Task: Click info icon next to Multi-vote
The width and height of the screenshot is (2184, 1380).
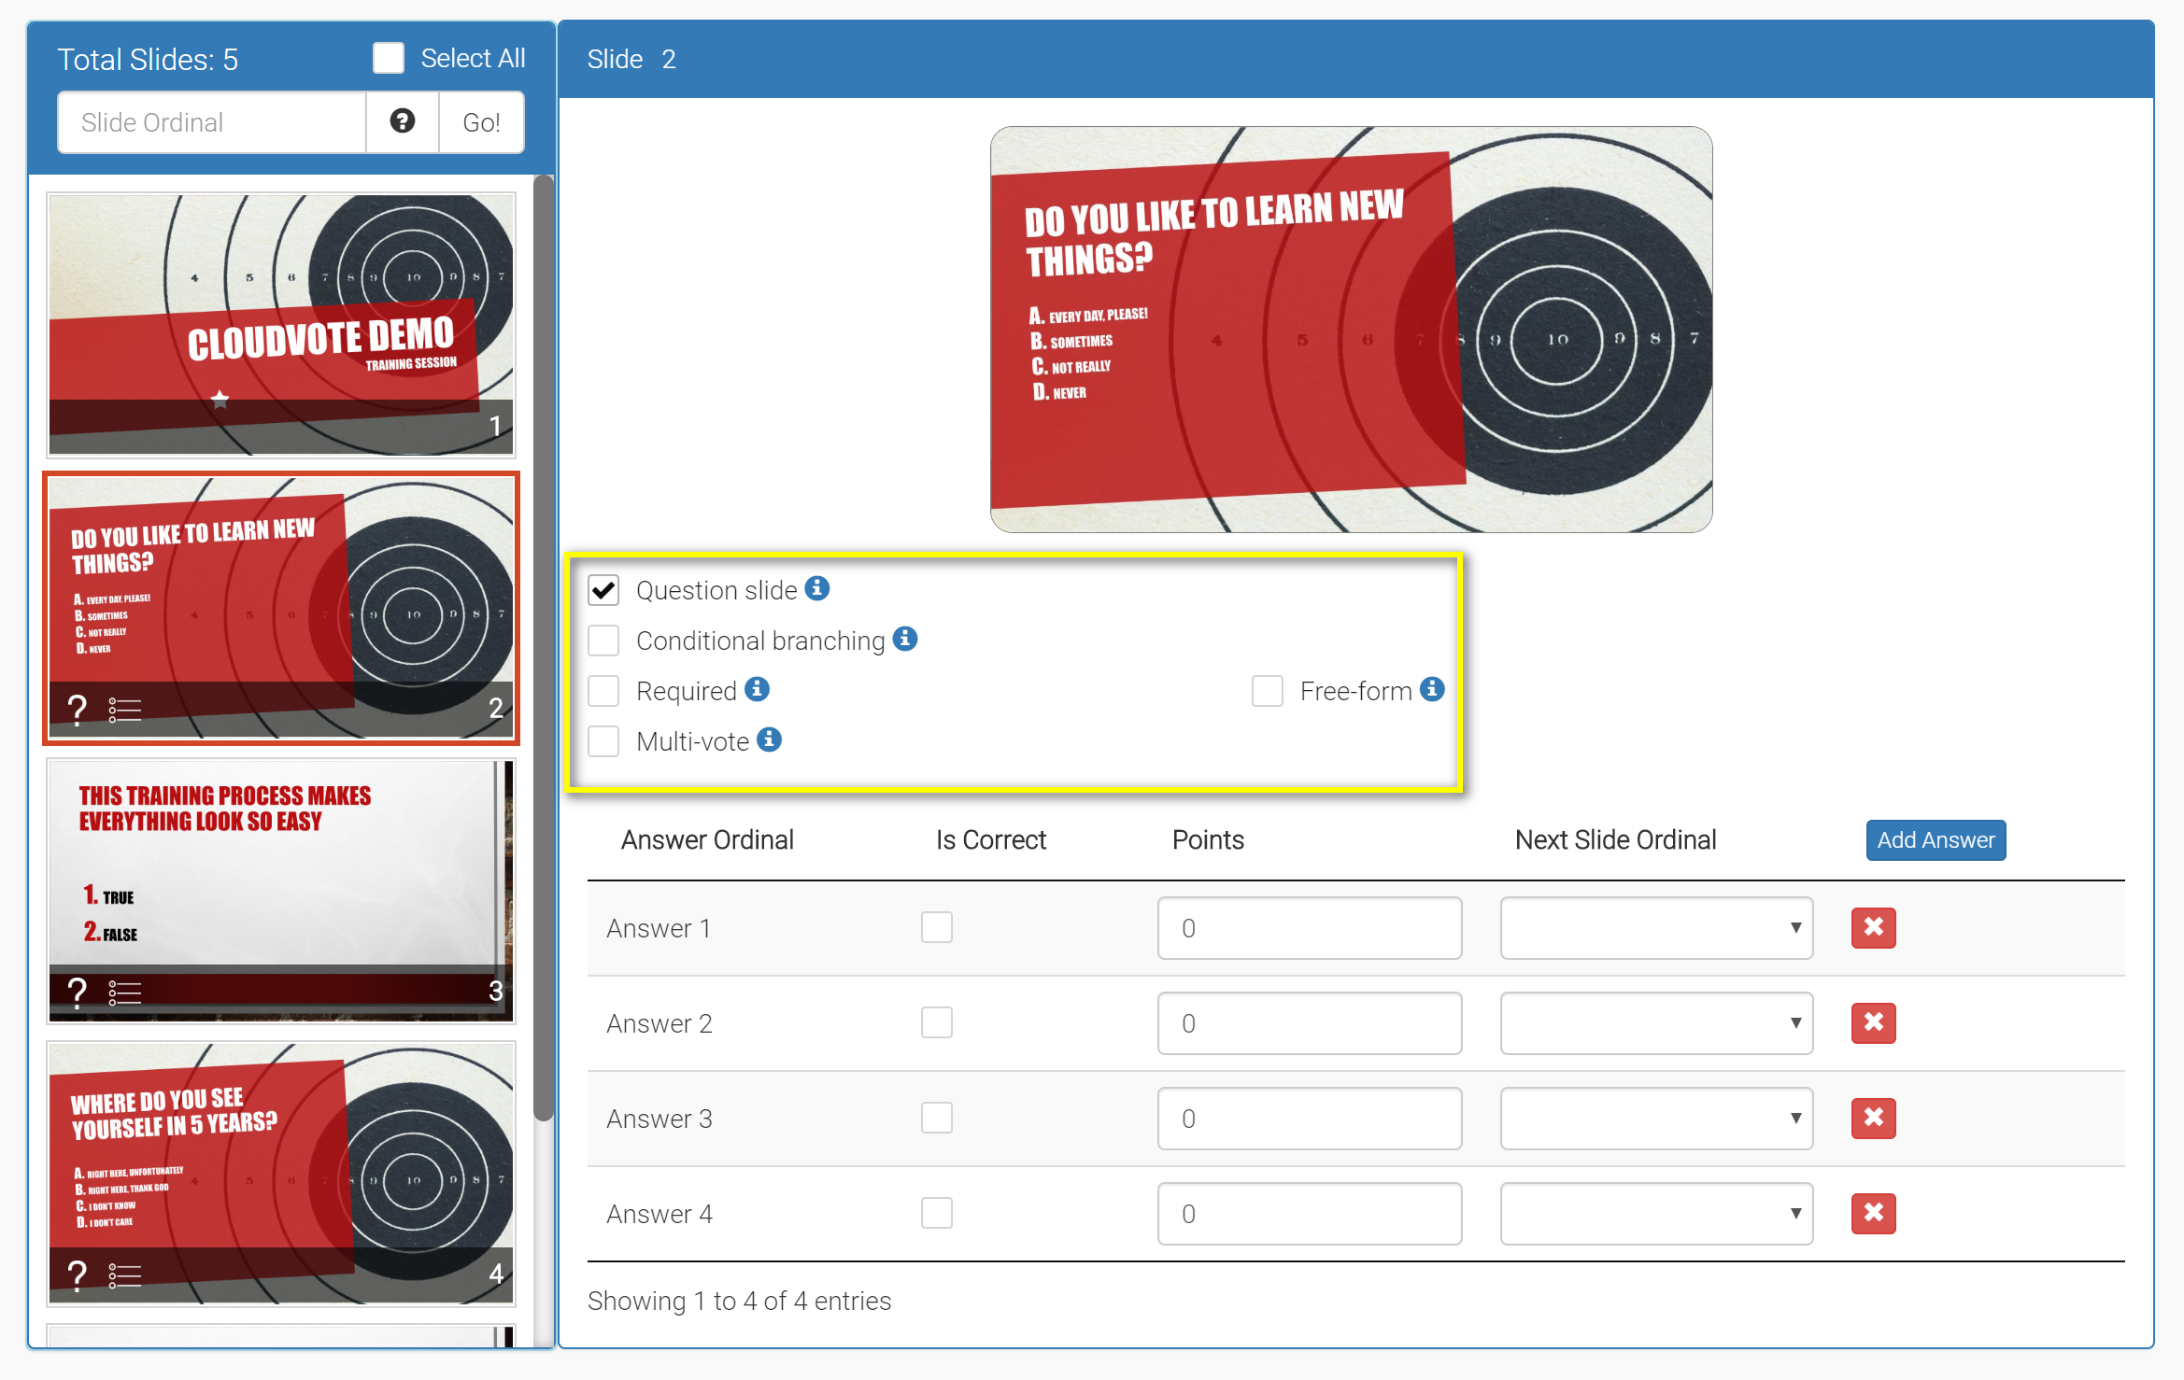Action: (x=769, y=739)
